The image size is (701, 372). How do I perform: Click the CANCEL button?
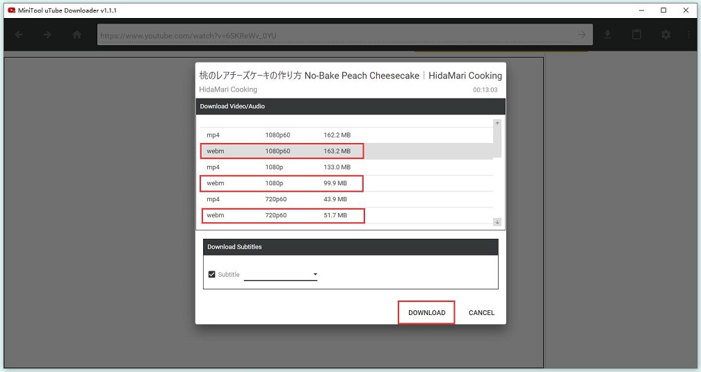point(481,313)
